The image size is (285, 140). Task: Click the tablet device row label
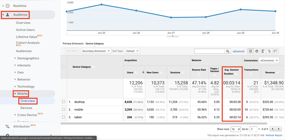78,117
